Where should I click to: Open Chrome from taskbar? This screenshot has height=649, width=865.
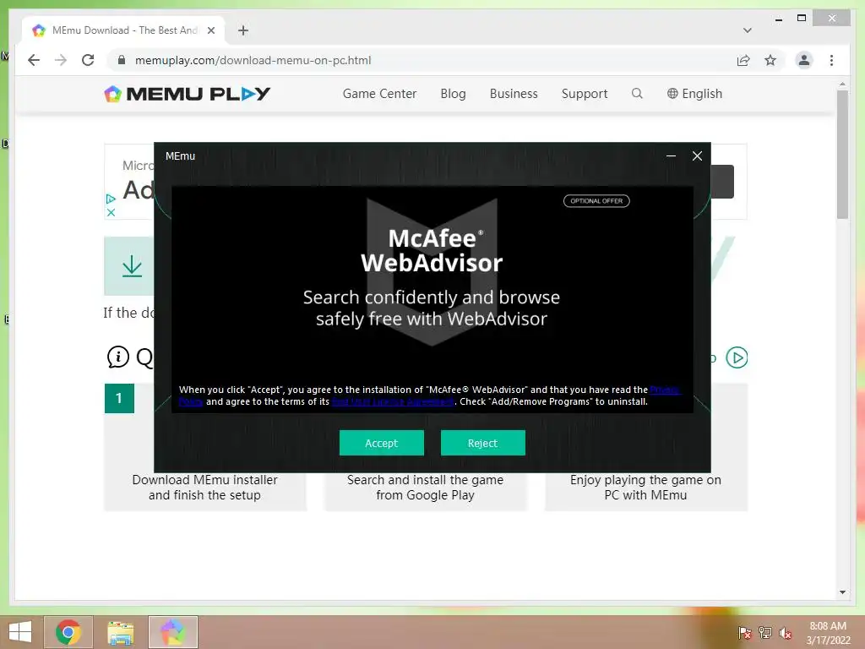coord(68,632)
